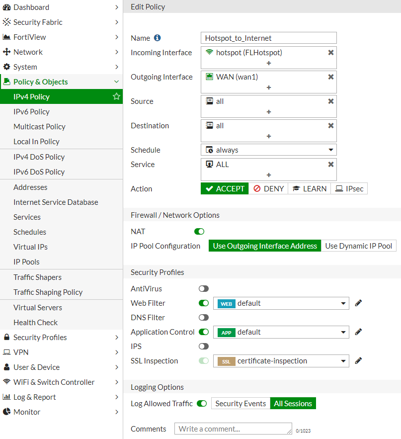Enable the AntiVirus toggle
Image resolution: width=401 pixels, height=439 pixels.
point(204,289)
